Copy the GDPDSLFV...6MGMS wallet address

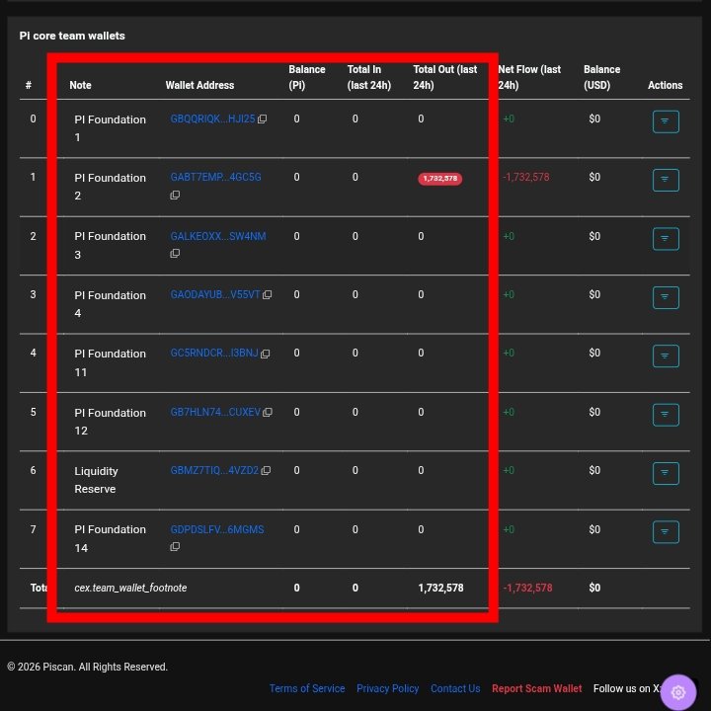tap(175, 547)
